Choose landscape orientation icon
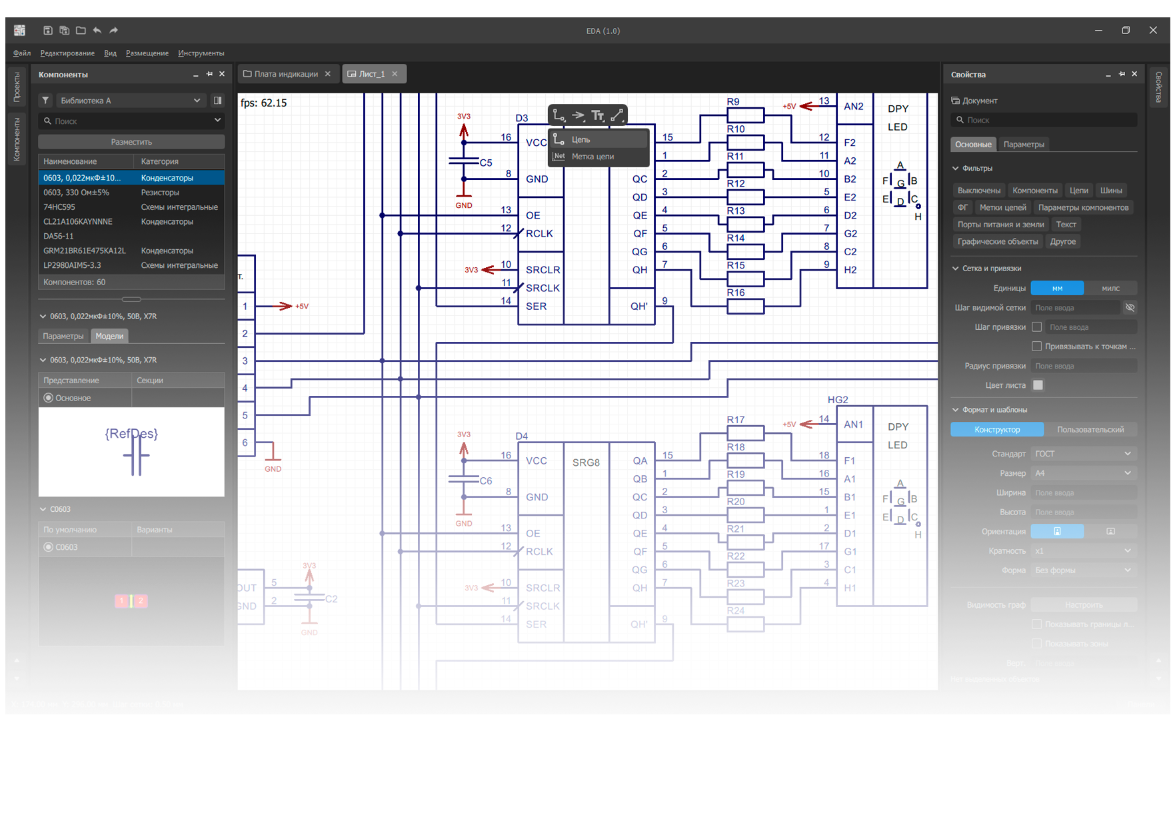 1110,532
